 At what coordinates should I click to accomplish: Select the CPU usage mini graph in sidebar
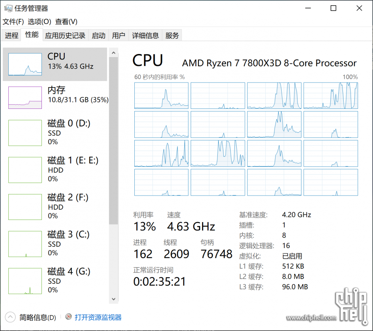(x=25, y=64)
